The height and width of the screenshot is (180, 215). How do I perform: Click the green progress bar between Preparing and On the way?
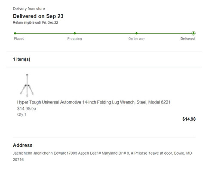[x=105, y=34]
